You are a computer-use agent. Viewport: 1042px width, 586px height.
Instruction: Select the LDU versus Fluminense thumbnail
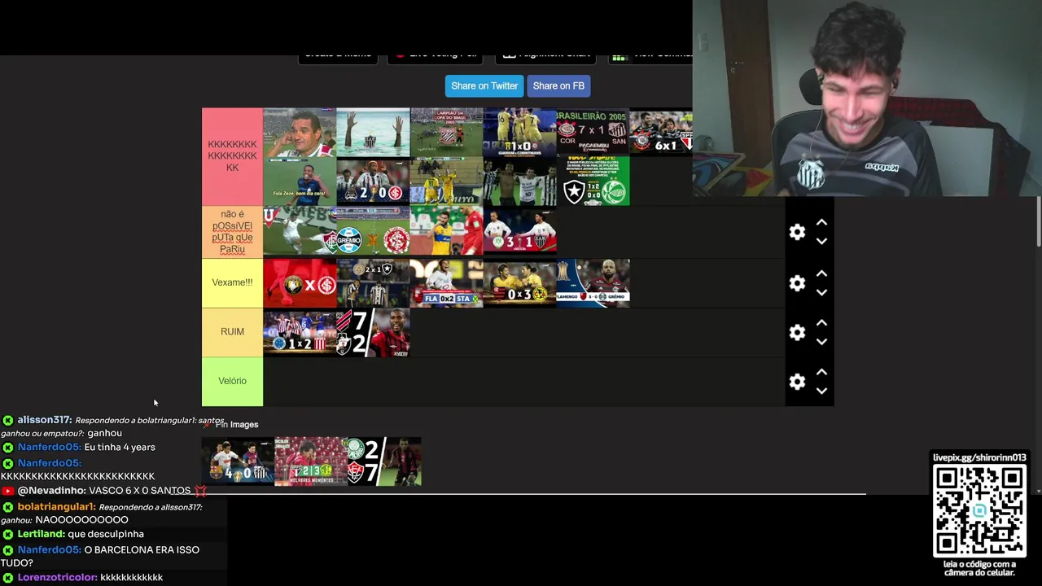point(300,231)
